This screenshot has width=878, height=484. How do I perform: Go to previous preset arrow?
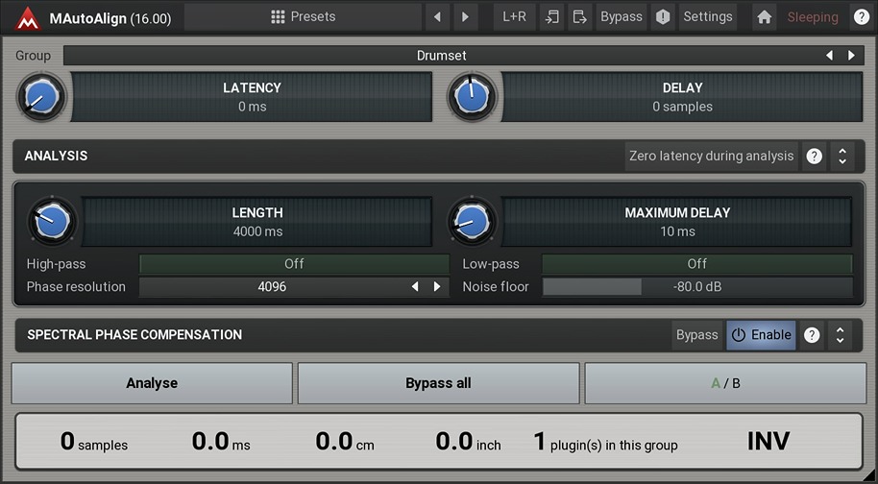tap(437, 17)
